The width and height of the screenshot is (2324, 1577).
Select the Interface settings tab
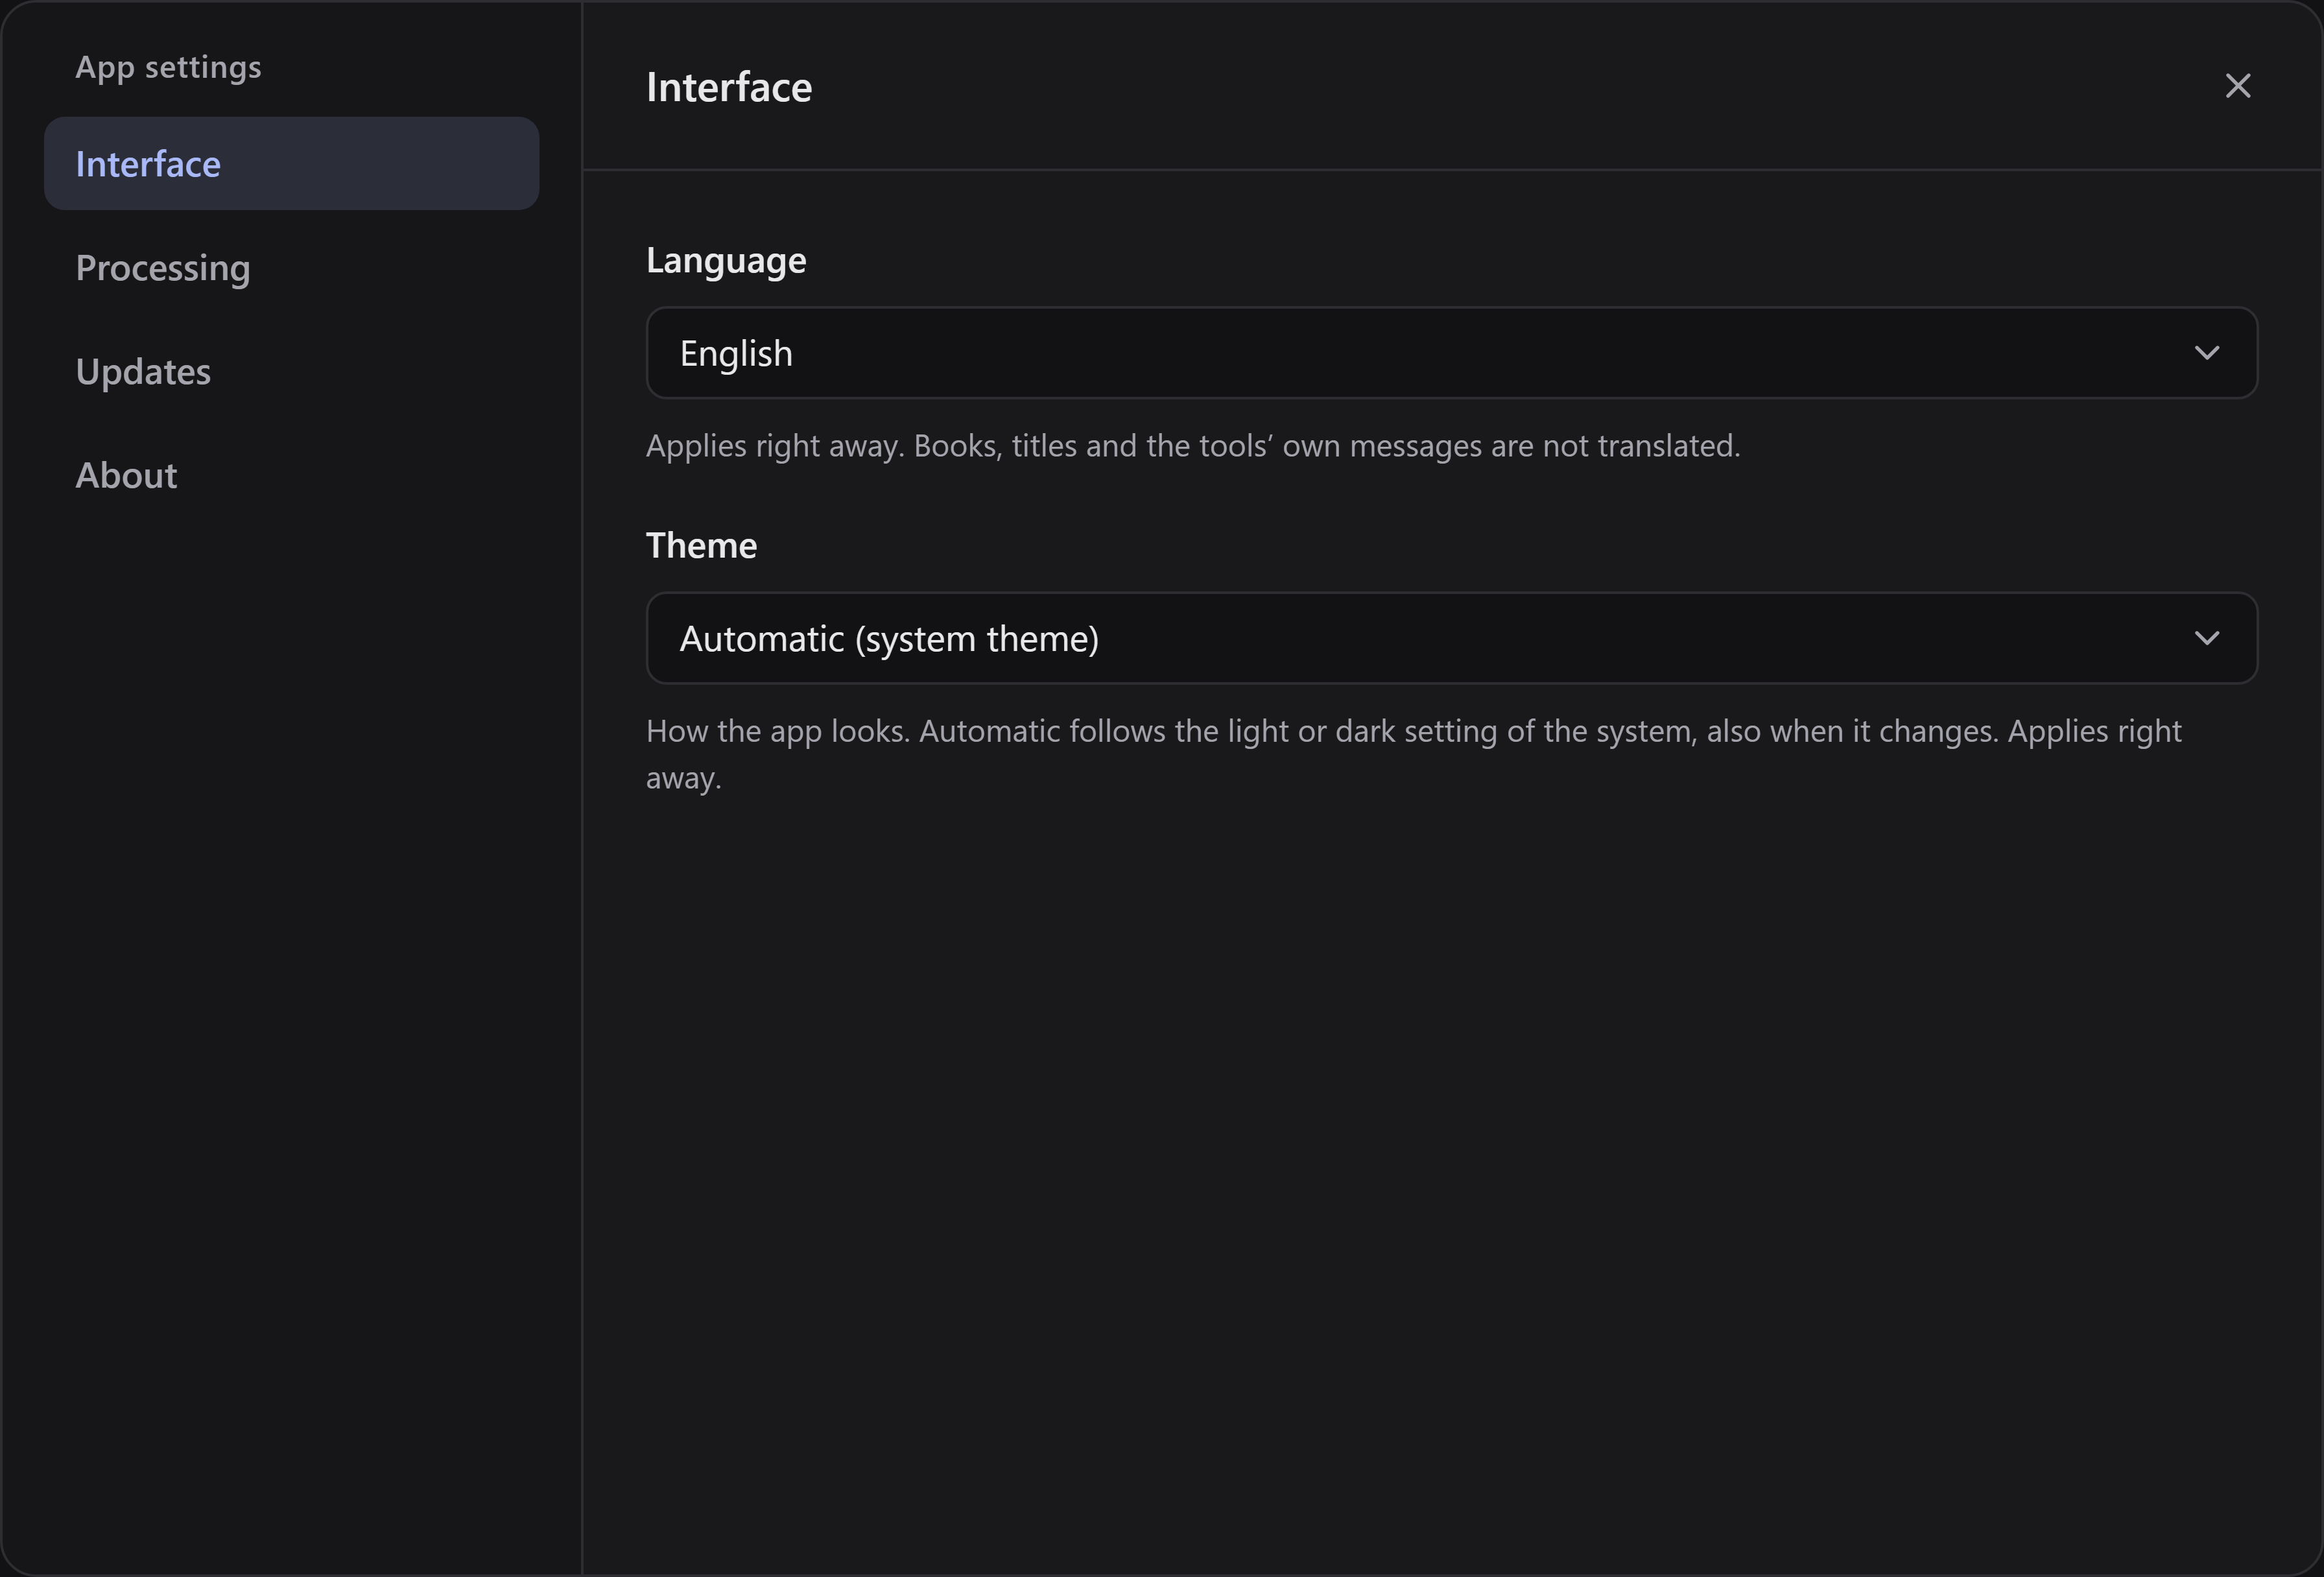point(291,164)
